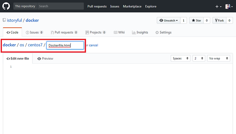Switch to the Insights tab
Image resolution: width=236 pixels, height=134 pixels.
[140, 32]
